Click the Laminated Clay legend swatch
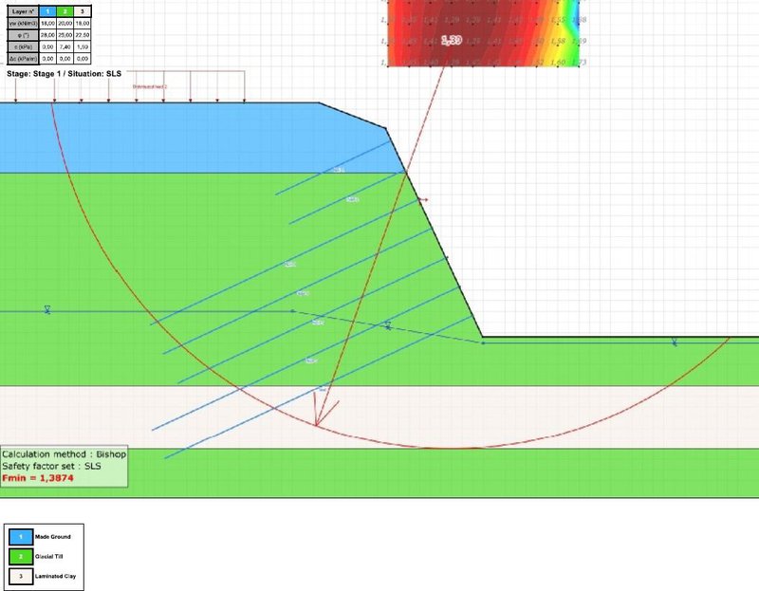The height and width of the screenshot is (591, 759). pyautogui.click(x=20, y=577)
